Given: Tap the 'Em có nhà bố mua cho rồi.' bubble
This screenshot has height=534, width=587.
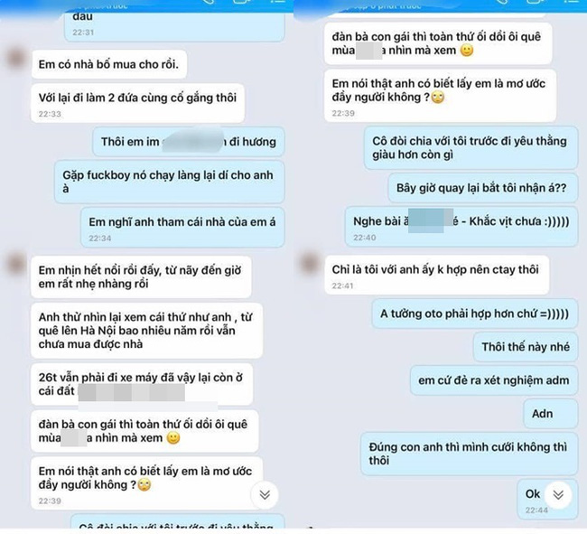Looking at the screenshot, I should click(x=109, y=64).
